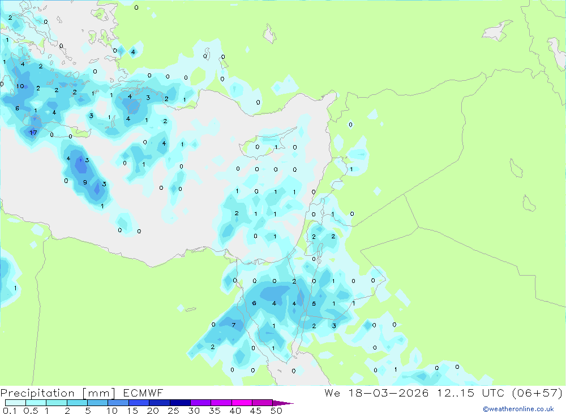This screenshot has height=414, width=566.
Task: Click the 'Precipitation [mm]' title text
Action: [x=58, y=393]
